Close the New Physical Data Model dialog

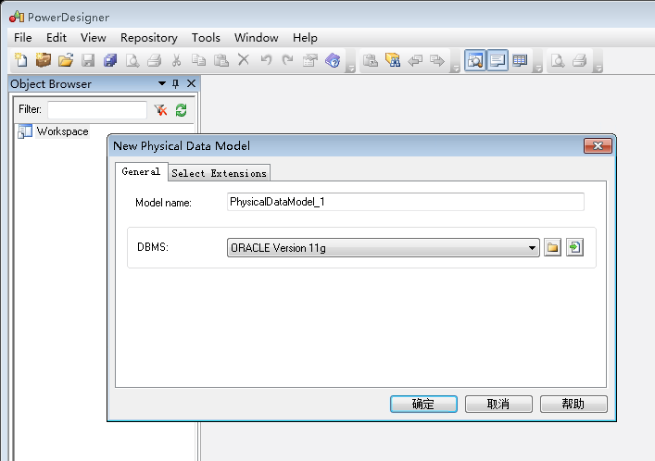coord(598,145)
